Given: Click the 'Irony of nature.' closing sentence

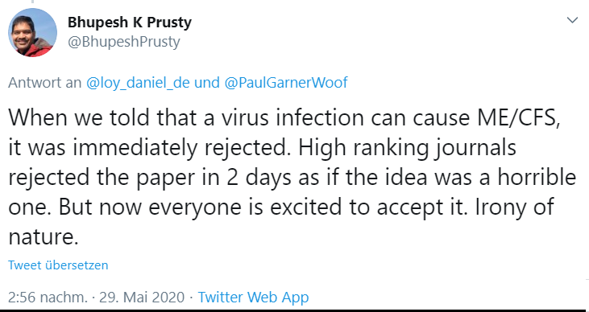Looking at the screenshot, I should pos(515,207).
